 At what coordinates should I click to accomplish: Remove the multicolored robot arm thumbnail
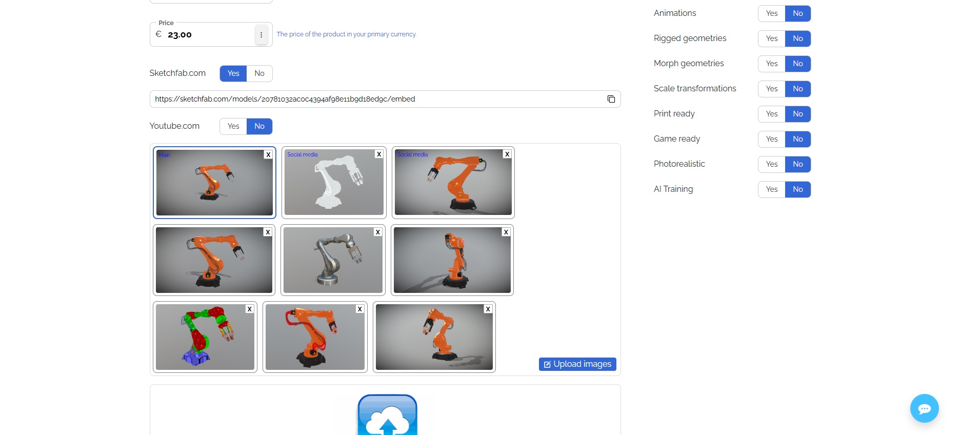249,309
